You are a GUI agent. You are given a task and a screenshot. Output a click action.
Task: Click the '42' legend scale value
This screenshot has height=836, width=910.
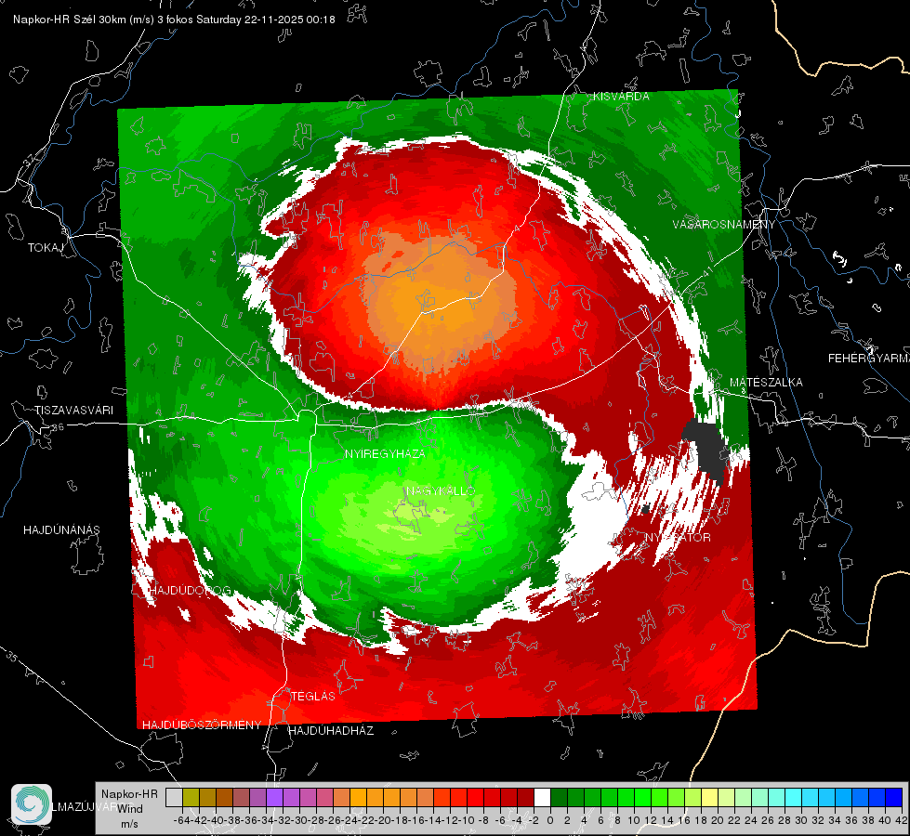902,820
